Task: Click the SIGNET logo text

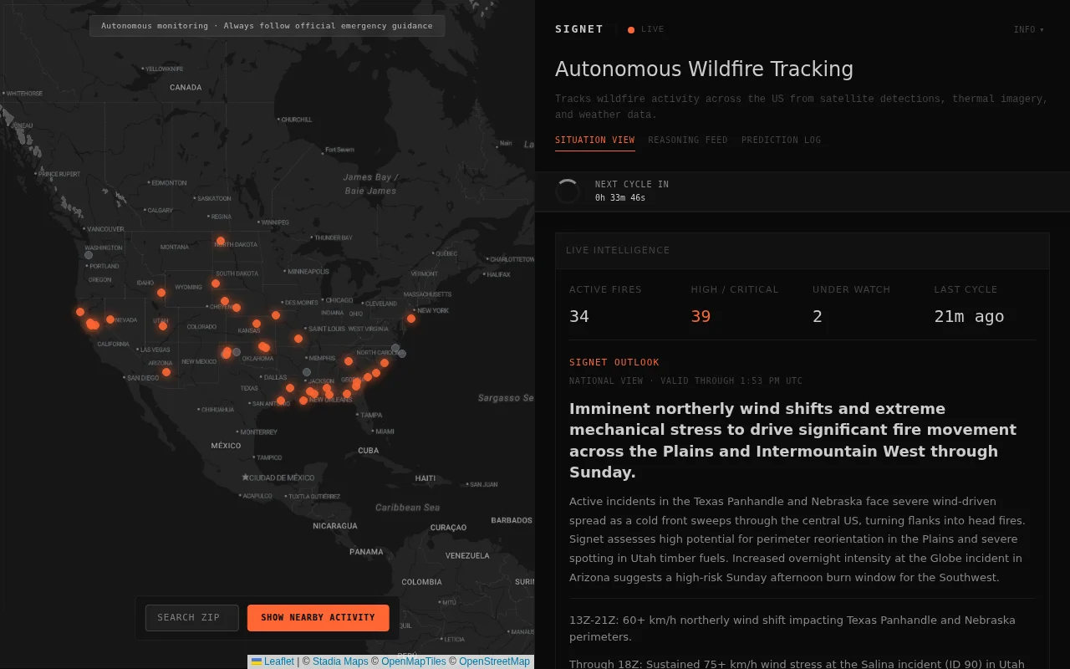Action: (579, 29)
